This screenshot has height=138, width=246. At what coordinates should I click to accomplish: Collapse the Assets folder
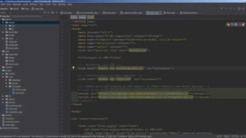coord(3,23)
